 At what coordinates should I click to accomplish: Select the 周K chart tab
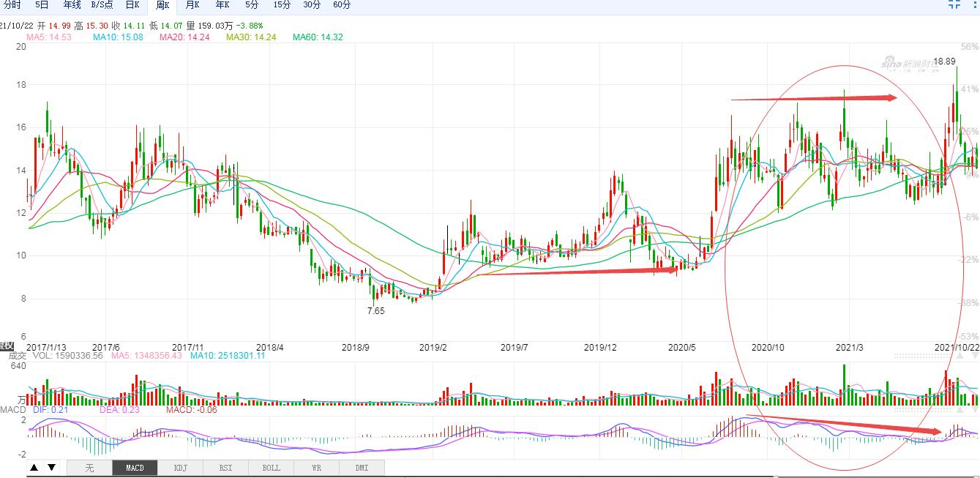point(162,6)
